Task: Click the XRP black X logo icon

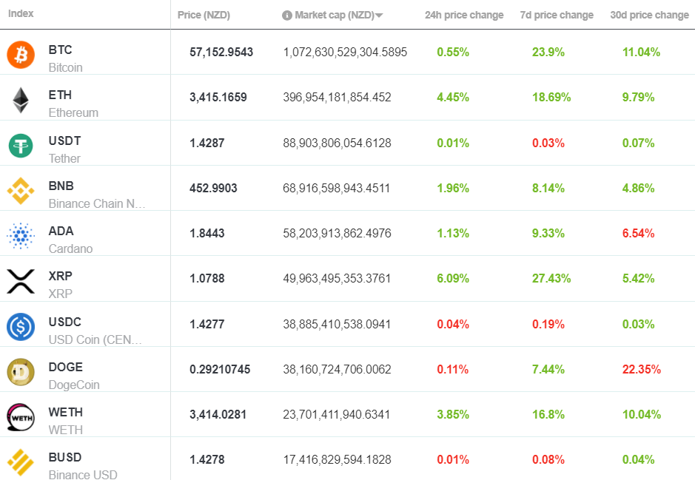Action: point(21,281)
